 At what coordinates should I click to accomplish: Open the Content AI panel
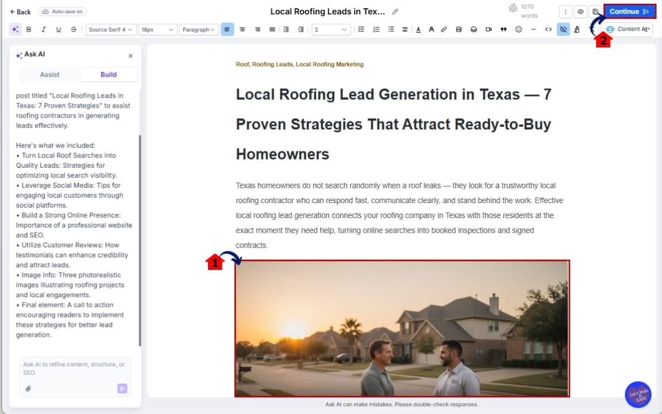click(627, 29)
